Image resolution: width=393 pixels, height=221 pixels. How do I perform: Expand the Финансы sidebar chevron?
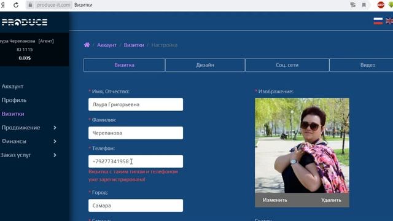point(55,141)
